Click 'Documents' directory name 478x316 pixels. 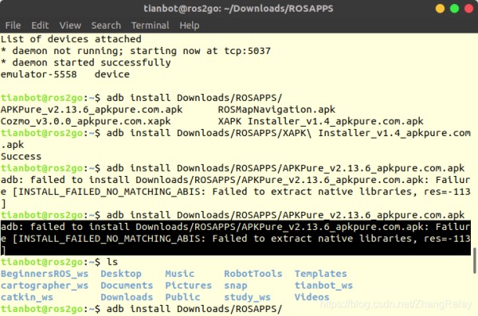click(x=127, y=286)
